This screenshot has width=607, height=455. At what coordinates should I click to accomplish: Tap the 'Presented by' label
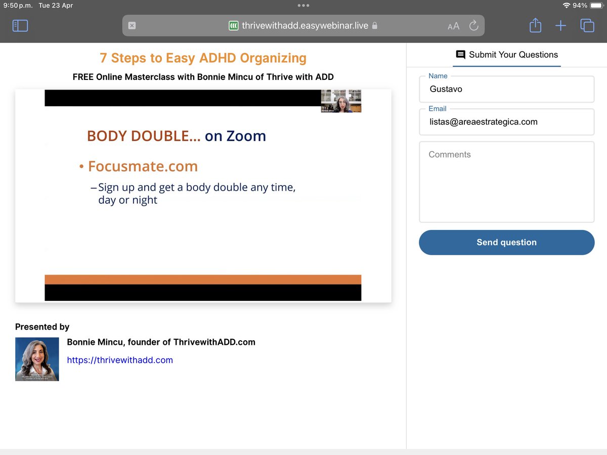click(42, 327)
